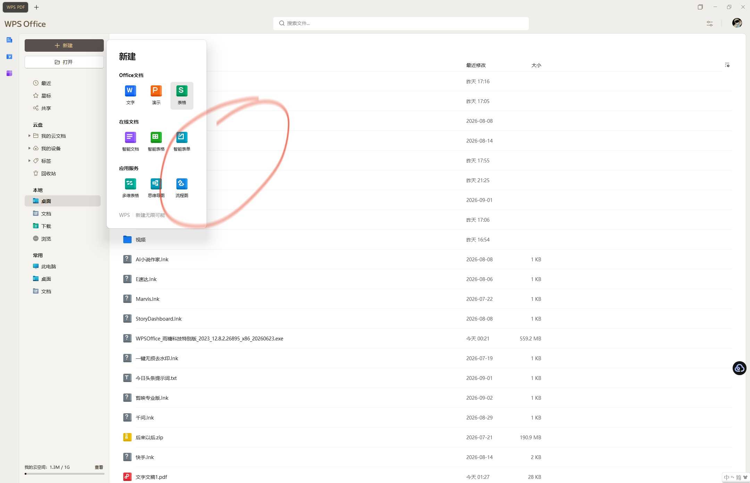Switch to the WPS PDF tab

coord(16,7)
